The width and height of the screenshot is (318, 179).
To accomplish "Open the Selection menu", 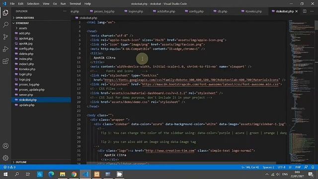I will (x=33, y=3).
